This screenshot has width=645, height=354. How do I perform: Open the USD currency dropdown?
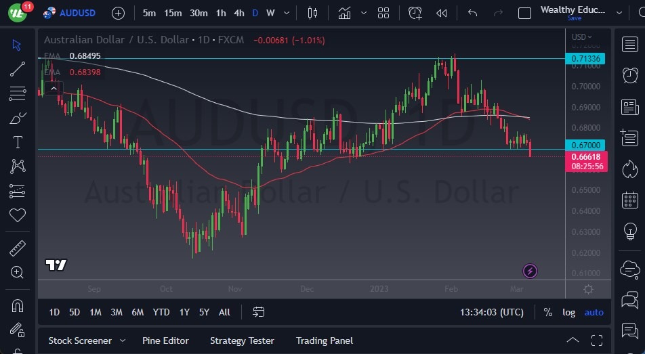pyautogui.click(x=581, y=37)
